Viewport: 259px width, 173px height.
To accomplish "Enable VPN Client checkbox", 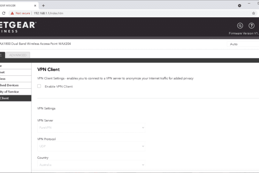I will [39, 86].
